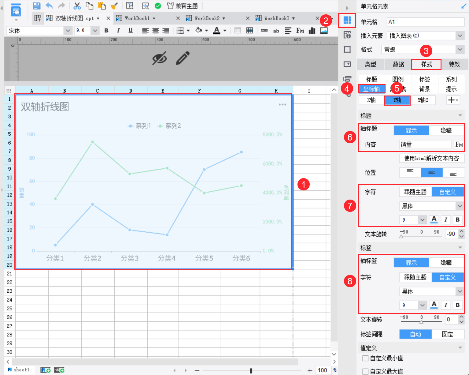
Task: Open the 9.0 font size dropdown
Action: click(x=95, y=31)
